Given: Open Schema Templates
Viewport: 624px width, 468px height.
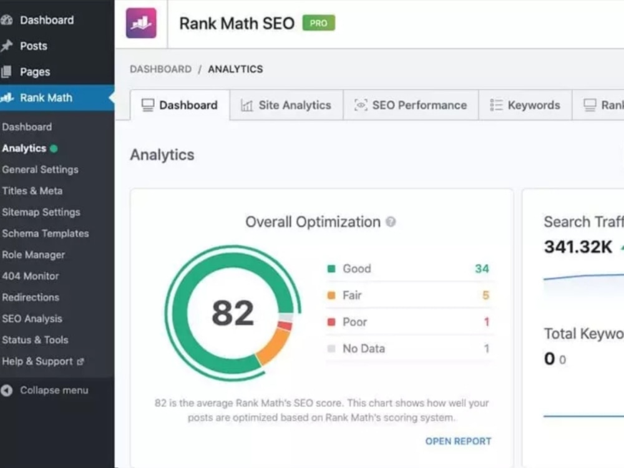Looking at the screenshot, I should [46, 233].
